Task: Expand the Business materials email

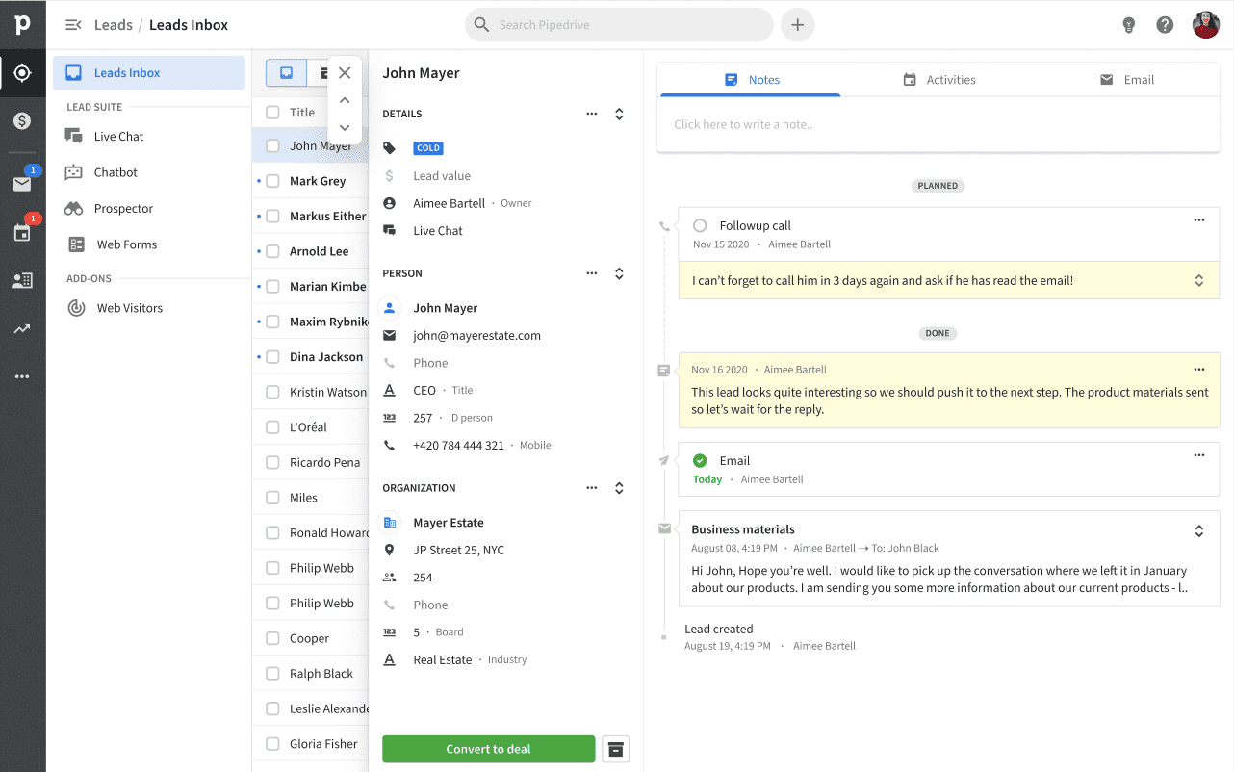Action: tap(1199, 530)
